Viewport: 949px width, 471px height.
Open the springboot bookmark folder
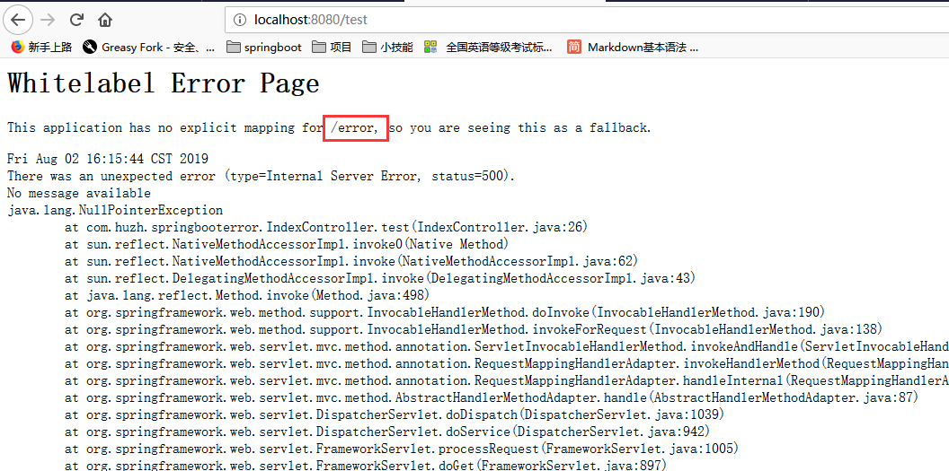click(x=264, y=47)
